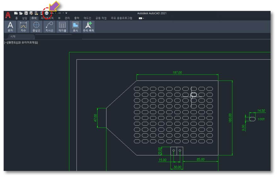
Task: Open Customize Quick Access Toolbar dropdown
Action: (x=66, y=13)
